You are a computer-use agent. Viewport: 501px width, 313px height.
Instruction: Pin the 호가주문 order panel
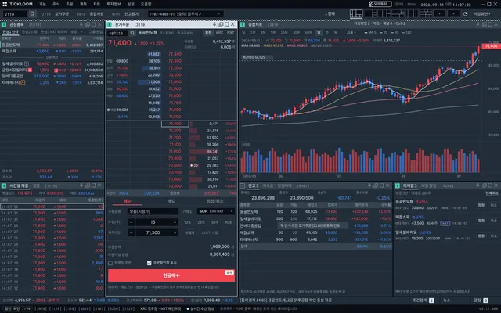[x=214, y=24]
